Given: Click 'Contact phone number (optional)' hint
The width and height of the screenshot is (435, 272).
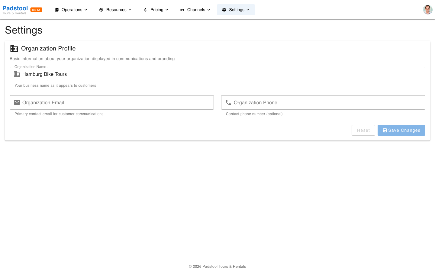Looking at the screenshot, I should tap(254, 114).
